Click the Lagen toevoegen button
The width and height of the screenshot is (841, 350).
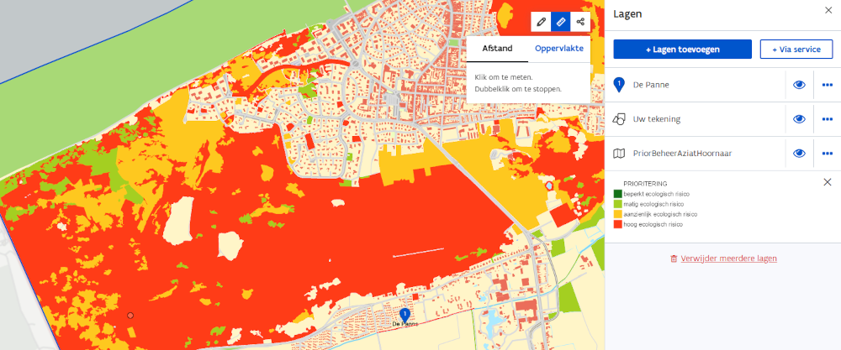(682, 50)
